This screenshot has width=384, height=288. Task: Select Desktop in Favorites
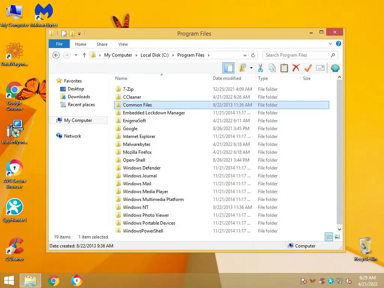pyautogui.click(x=76, y=88)
